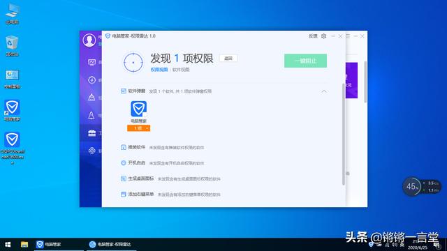Image resolution: width=447 pixels, height=251 pixels.
Task: Click the 软件弹窗 section icon
Action: click(x=123, y=91)
